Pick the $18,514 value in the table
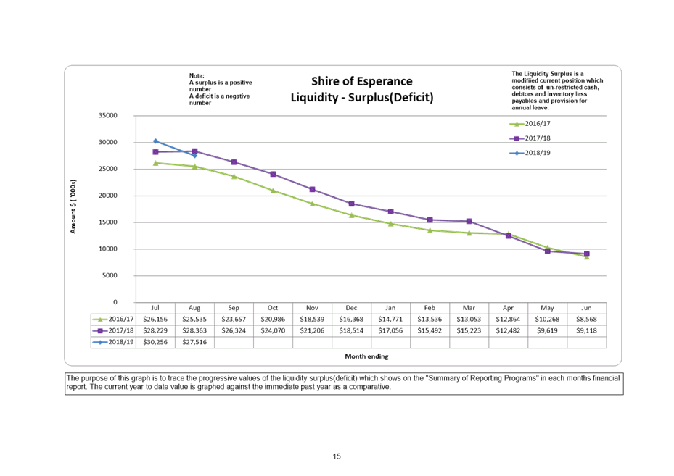This screenshot has height=476, width=674. pyautogui.click(x=351, y=331)
